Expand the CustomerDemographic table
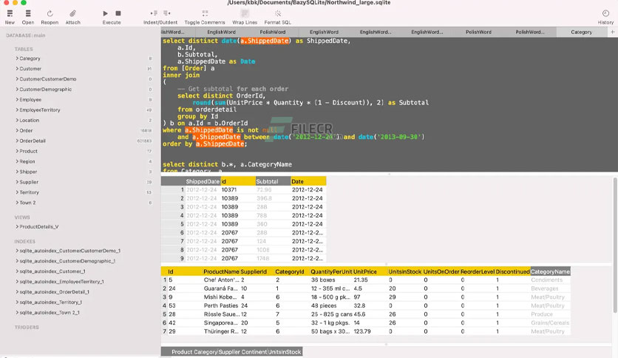This screenshot has height=358, width=618. tap(17, 89)
